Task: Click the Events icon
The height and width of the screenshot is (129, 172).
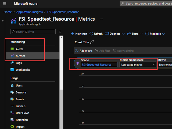Action: (12, 99)
